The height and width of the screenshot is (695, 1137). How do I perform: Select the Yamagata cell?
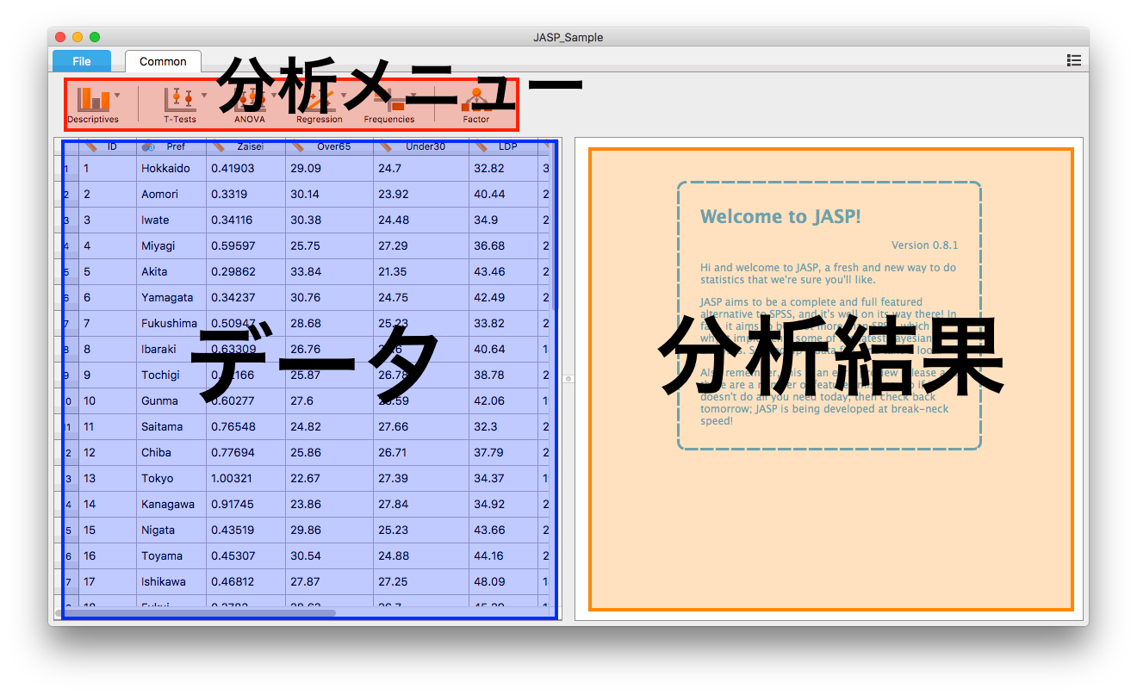[x=171, y=297]
